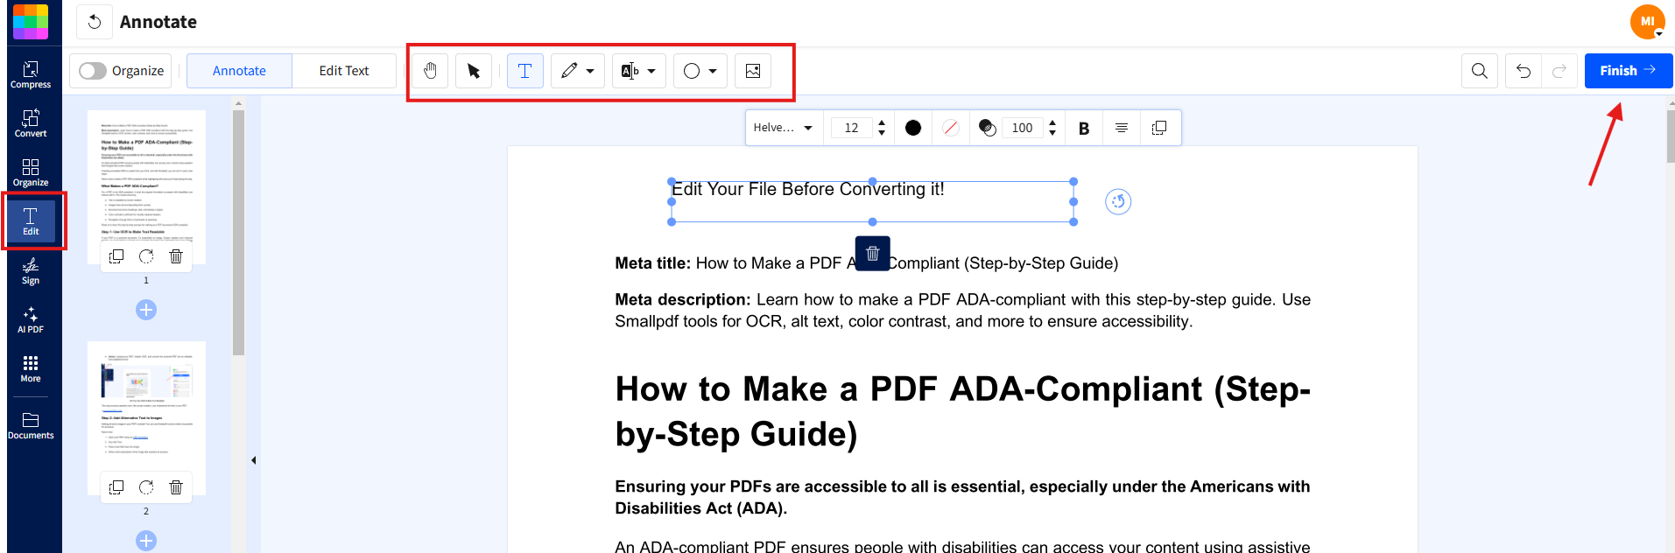Click the insert image tool
The image size is (1675, 553).
tap(753, 71)
